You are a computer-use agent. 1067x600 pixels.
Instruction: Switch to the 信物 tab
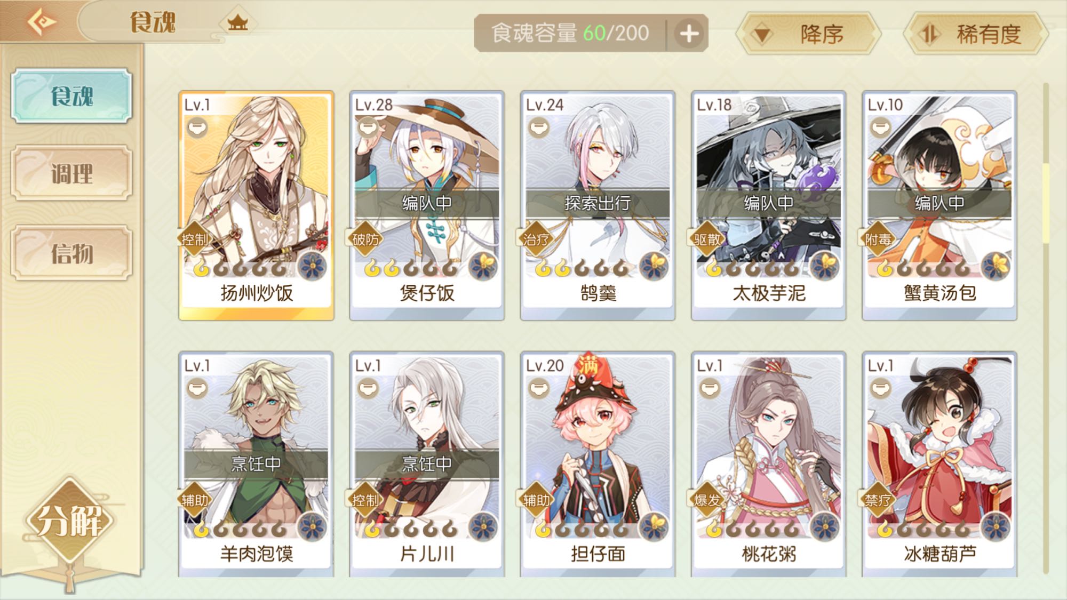point(71,253)
